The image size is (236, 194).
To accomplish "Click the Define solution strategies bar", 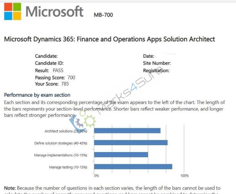I will (x=131, y=143).
